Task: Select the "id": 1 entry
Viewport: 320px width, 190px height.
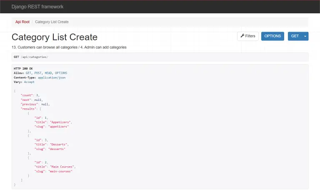Action: pos(41,118)
